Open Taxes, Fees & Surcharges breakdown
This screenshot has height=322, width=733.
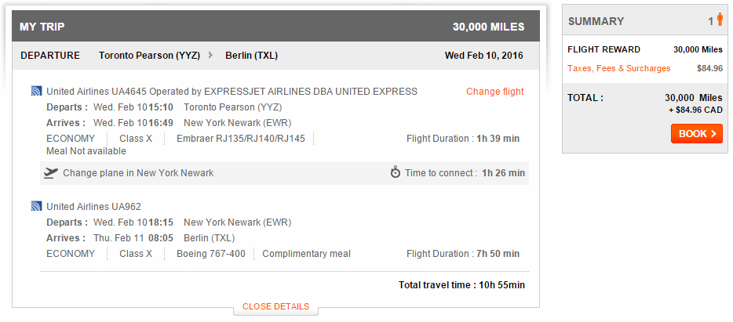click(x=618, y=68)
